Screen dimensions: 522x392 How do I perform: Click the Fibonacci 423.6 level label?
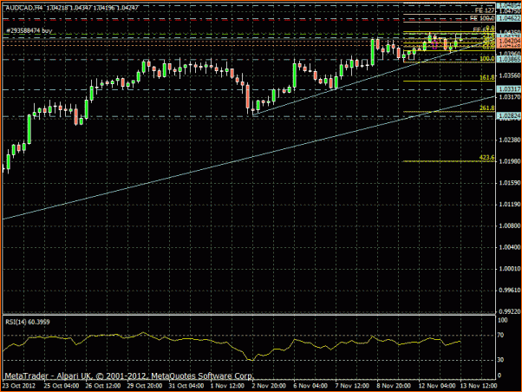pyautogui.click(x=487, y=158)
